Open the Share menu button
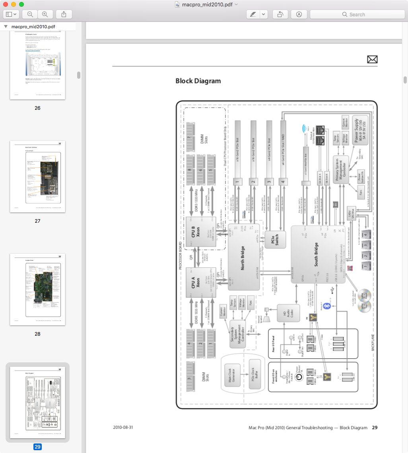The image size is (408, 453). click(x=64, y=14)
